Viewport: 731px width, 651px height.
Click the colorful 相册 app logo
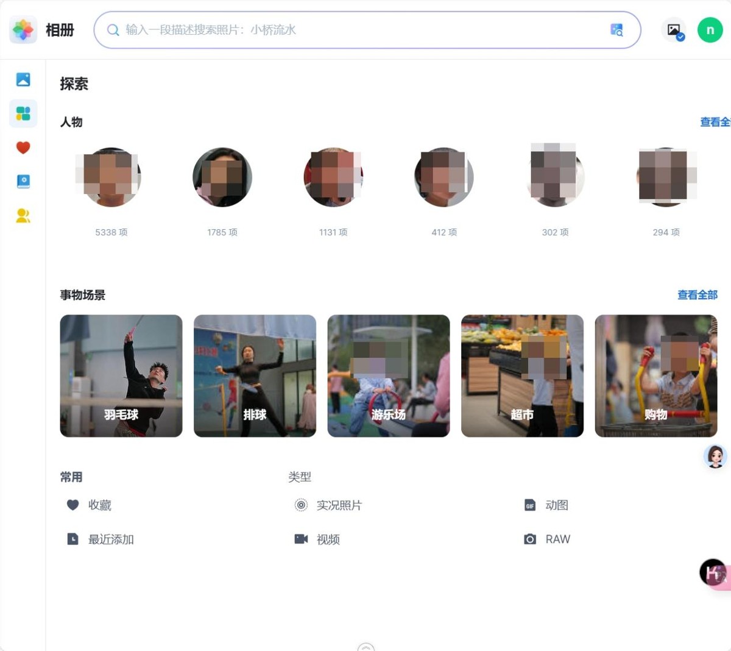point(23,29)
